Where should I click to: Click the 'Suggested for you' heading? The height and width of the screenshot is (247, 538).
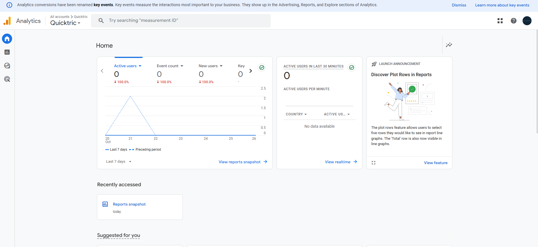tap(118, 235)
